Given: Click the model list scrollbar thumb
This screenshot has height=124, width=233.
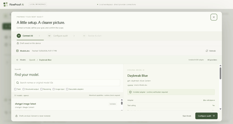Looking at the screenshot, I should [122, 103].
